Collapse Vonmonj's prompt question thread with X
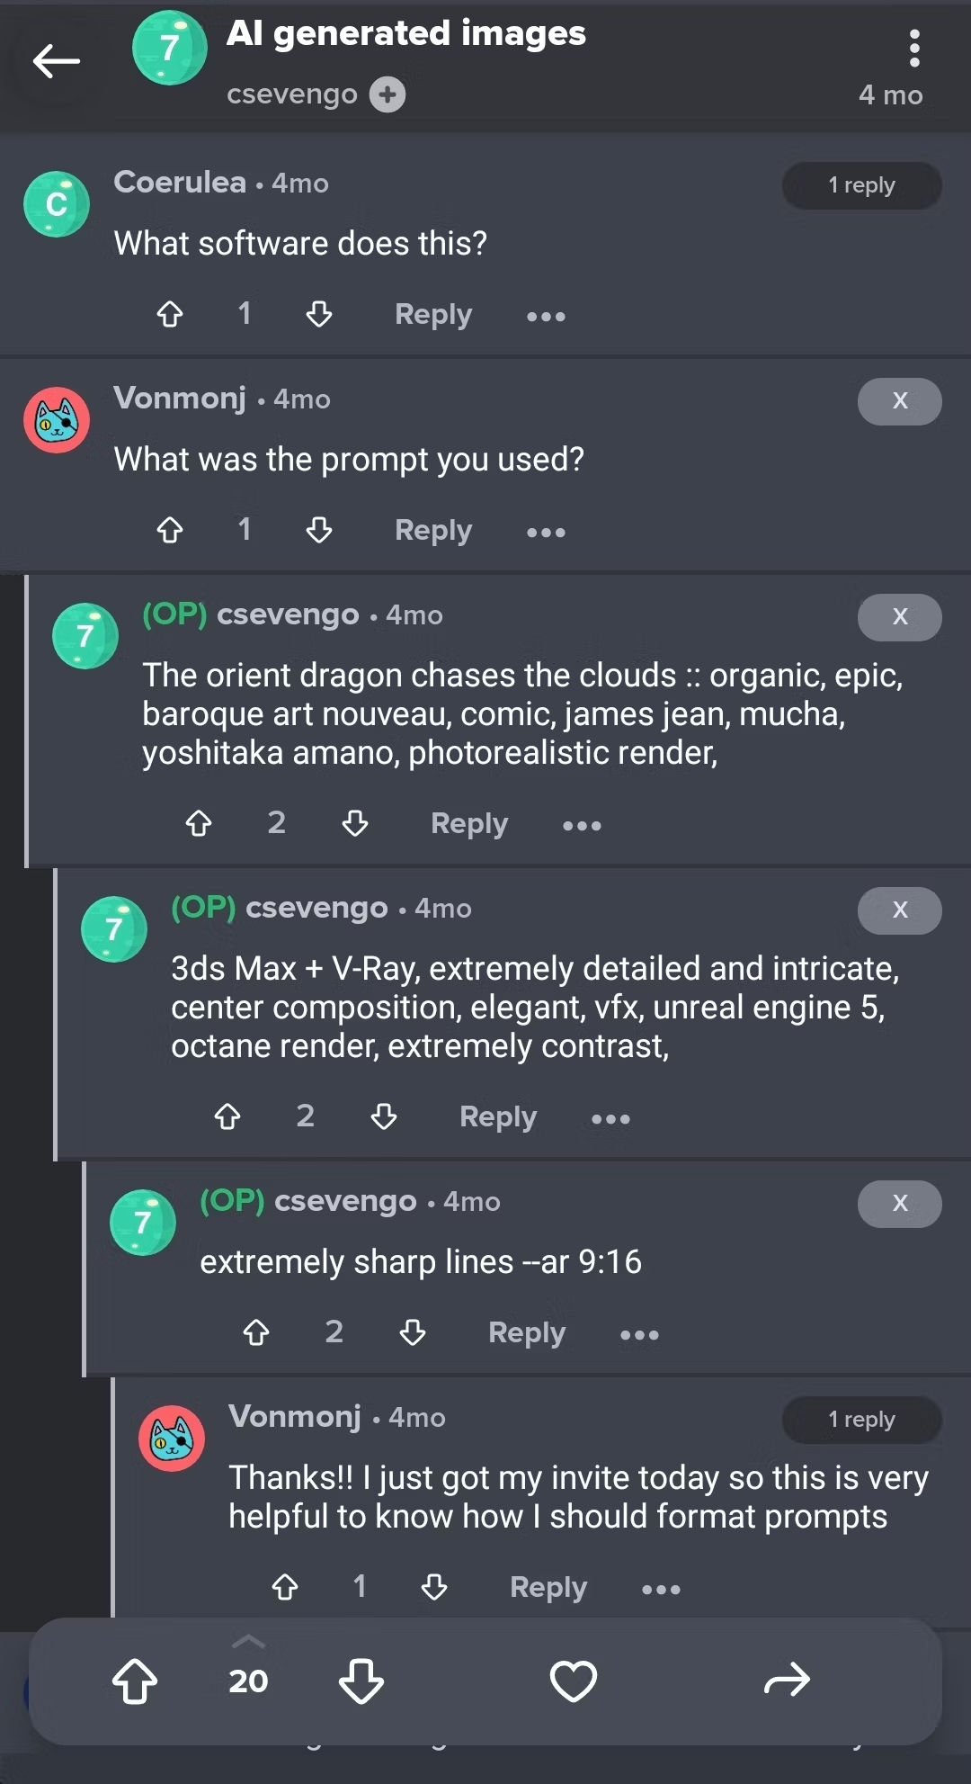The width and height of the screenshot is (971, 1784). 899,401
